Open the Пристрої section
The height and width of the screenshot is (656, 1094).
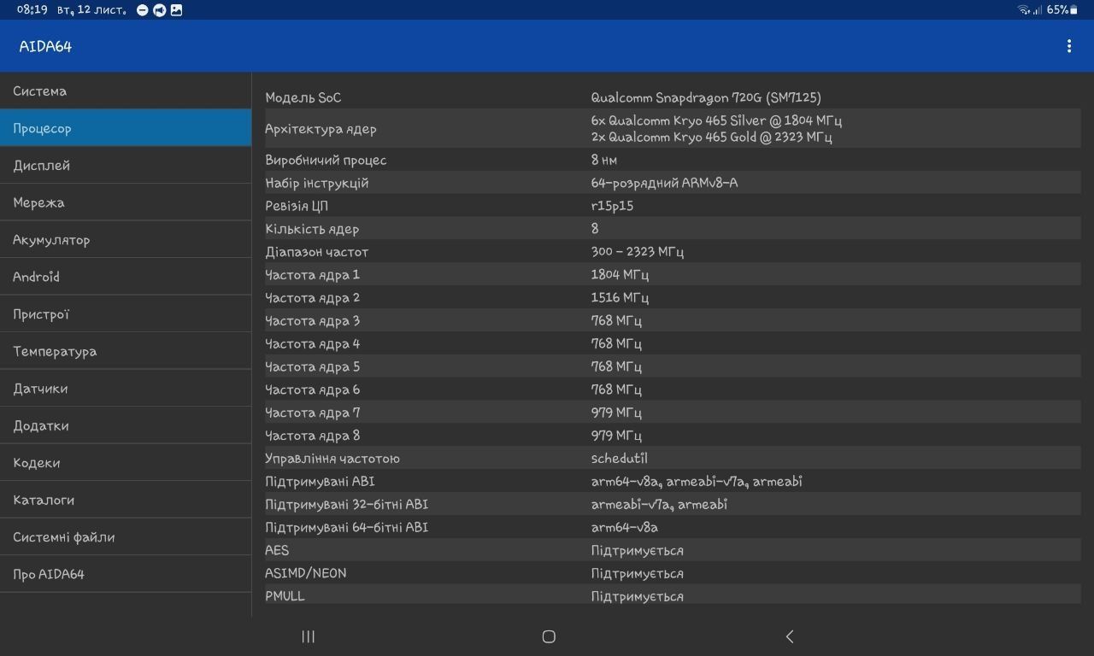coord(126,313)
